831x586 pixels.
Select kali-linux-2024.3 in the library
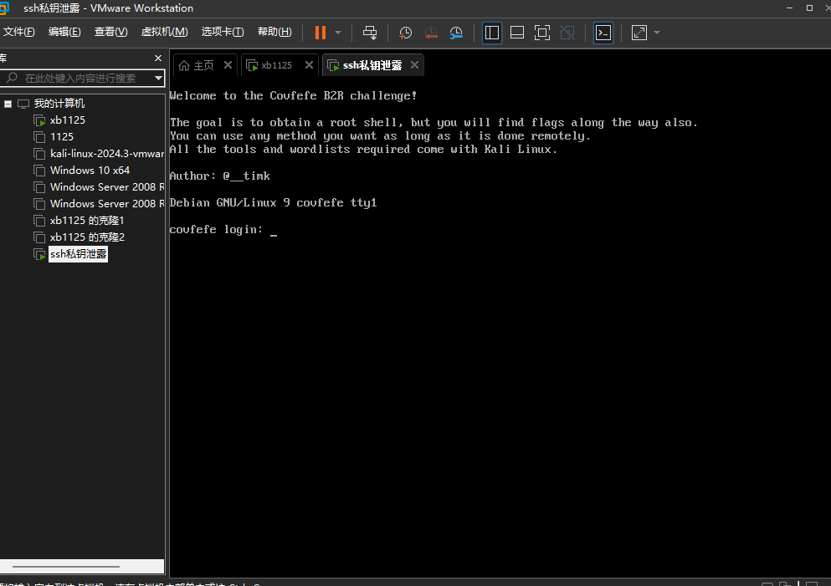[x=106, y=154]
